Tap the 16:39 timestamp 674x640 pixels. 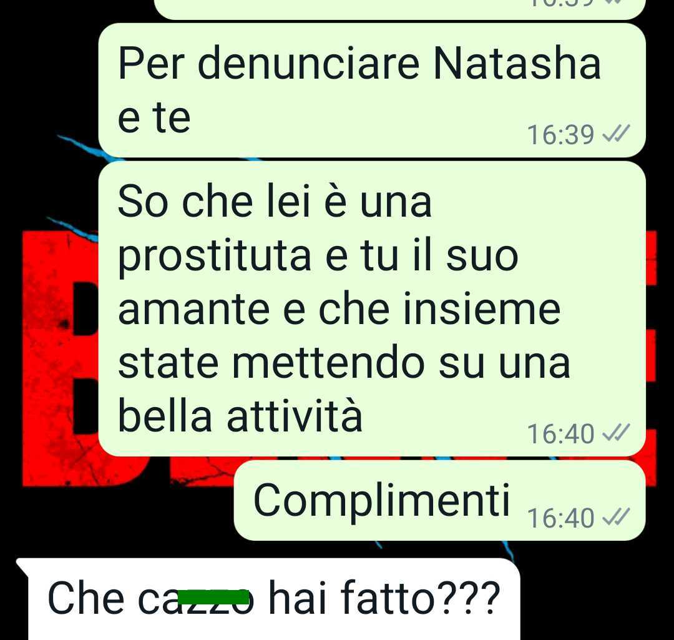(x=560, y=135)
